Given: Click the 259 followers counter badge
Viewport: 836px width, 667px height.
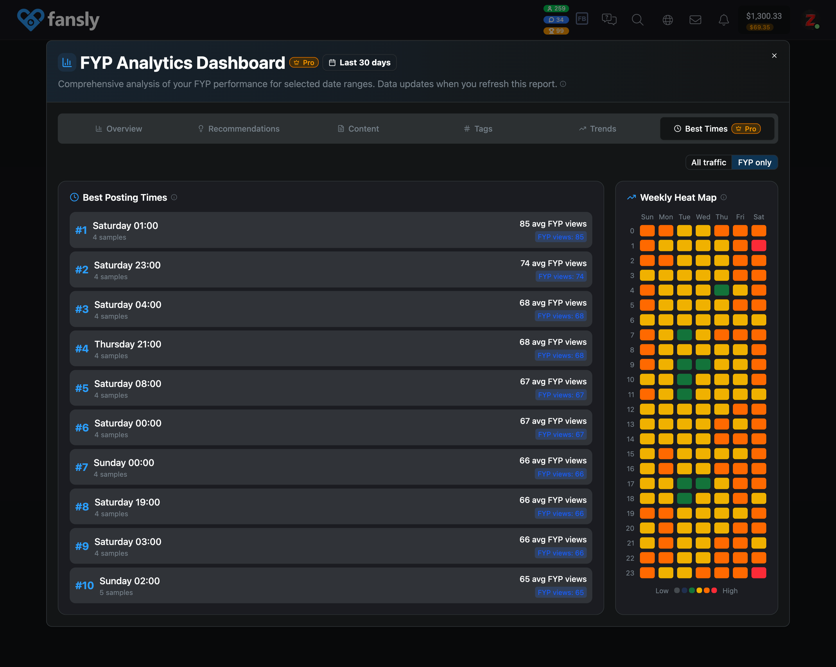Looking at the screenshot, I should pos(556,8).
